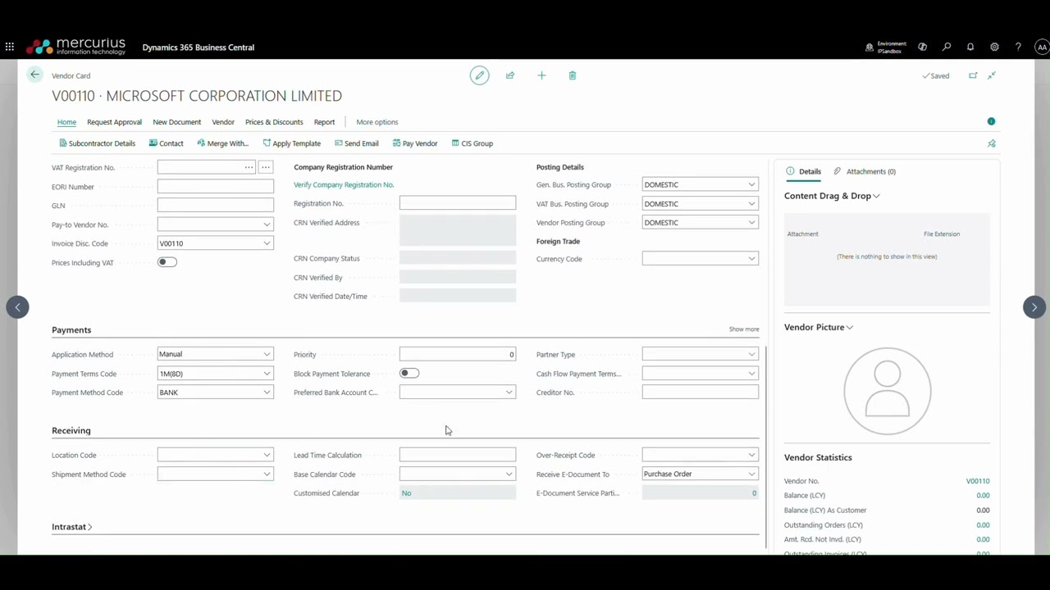
Task: Click Pay Vendor action
Action: (415, 143)
